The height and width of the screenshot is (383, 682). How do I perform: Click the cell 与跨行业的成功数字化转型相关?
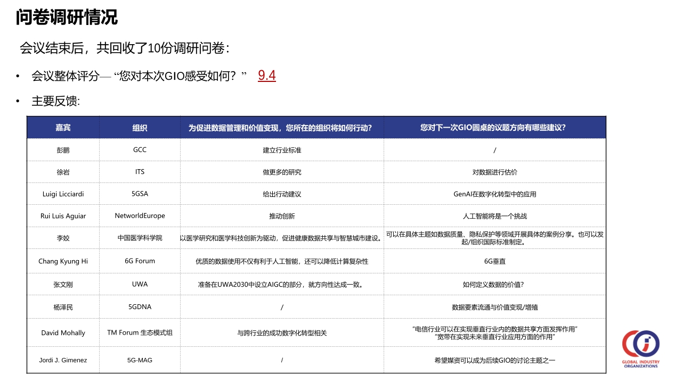(x=282, y=333)
